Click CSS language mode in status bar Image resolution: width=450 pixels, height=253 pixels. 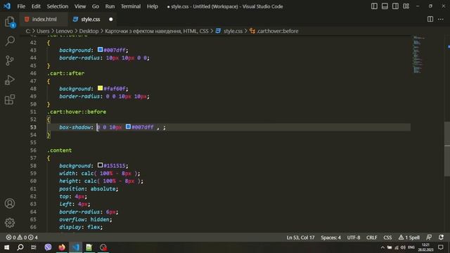[387, 238]
